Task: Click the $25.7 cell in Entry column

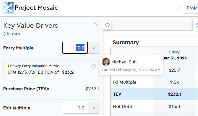Action: 174,70
